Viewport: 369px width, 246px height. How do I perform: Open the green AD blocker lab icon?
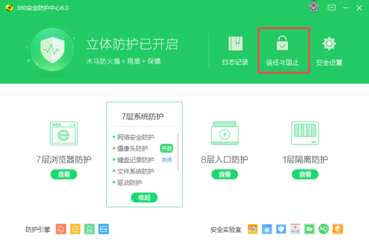click(323, 229)
